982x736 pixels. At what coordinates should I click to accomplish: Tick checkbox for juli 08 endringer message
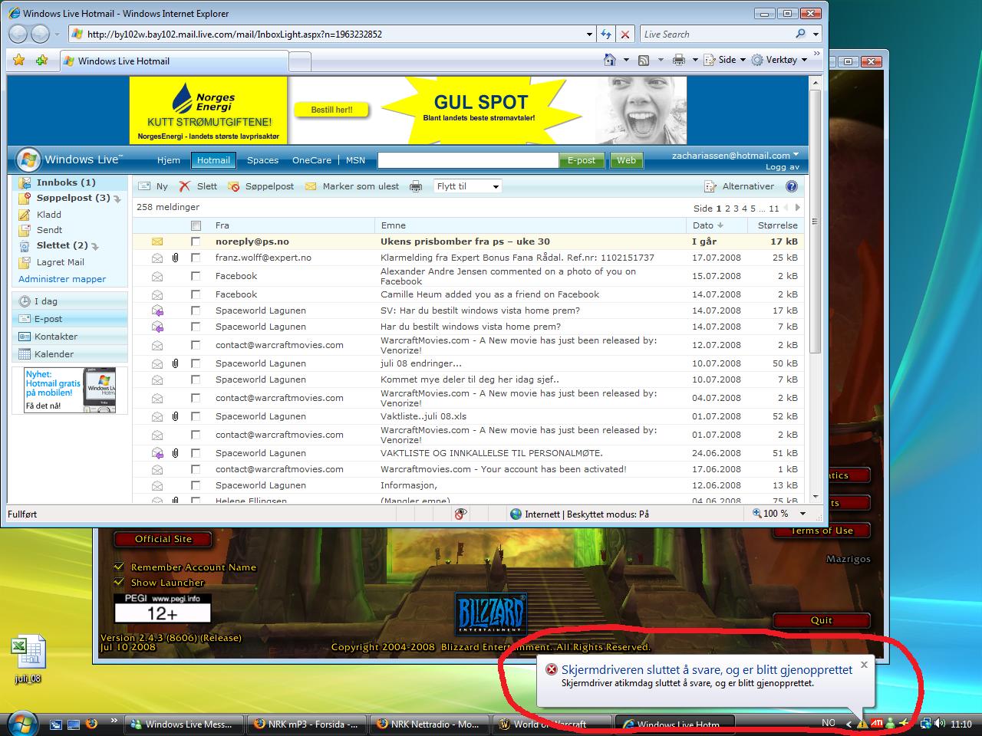[x=196, y=363]
